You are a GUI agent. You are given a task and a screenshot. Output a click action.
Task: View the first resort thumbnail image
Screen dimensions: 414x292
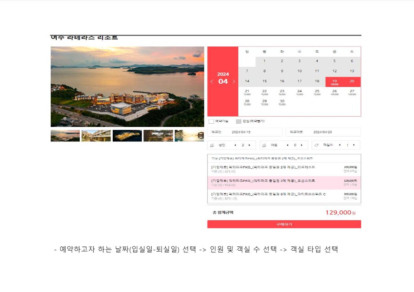point(65,135)
